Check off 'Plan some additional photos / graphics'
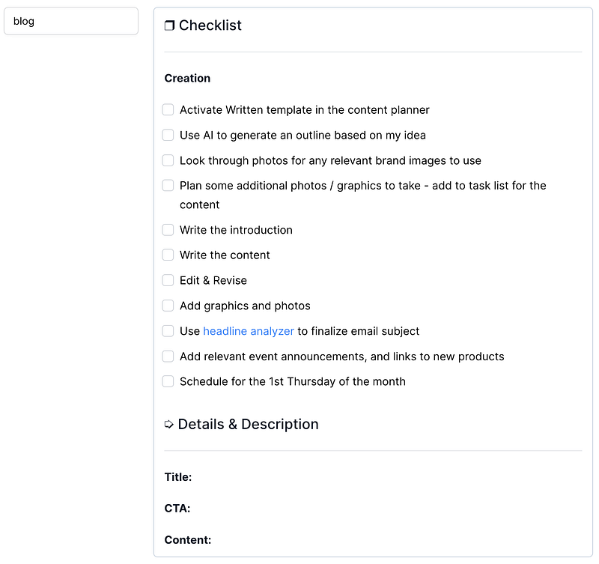The height and width of the screenshot is (564, 599). tap(168, 186)
